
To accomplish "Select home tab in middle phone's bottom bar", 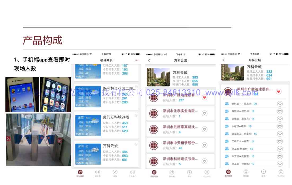I will [x=154, y=172].
